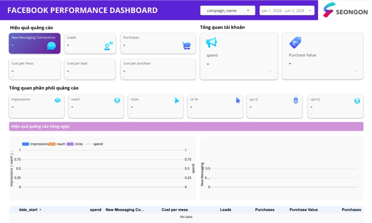The height and width of the screenshot is (223, 372).
Task: Click the New Messaging axis label on right chart
Action: pos(202,174)
